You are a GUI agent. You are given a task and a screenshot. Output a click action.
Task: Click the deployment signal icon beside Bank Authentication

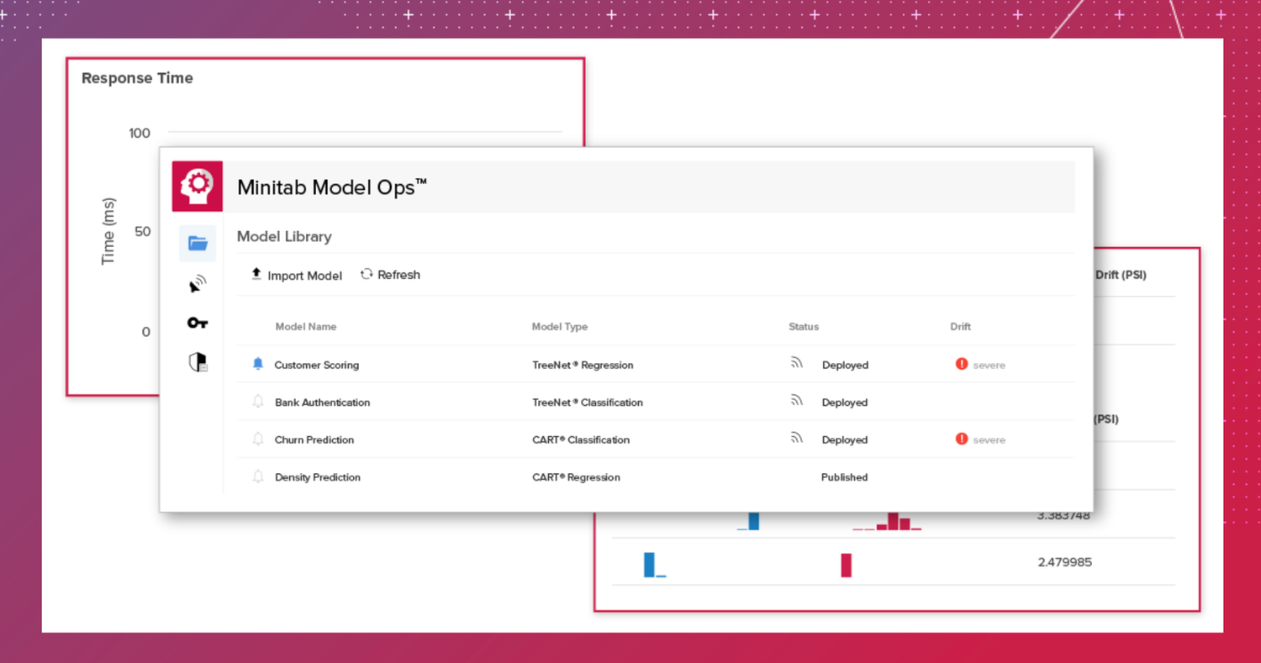(796, 401)
